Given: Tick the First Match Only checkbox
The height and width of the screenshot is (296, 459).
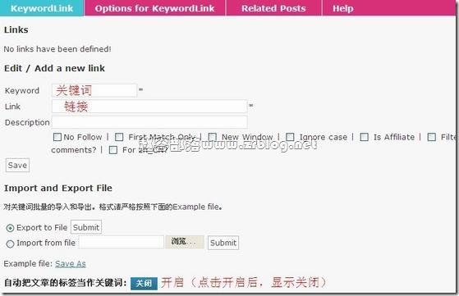Looking at the screenshot, I should tap(119, 137).
